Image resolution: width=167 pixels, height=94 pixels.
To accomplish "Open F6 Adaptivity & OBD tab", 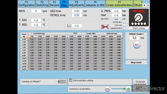I will click(95, 4).
